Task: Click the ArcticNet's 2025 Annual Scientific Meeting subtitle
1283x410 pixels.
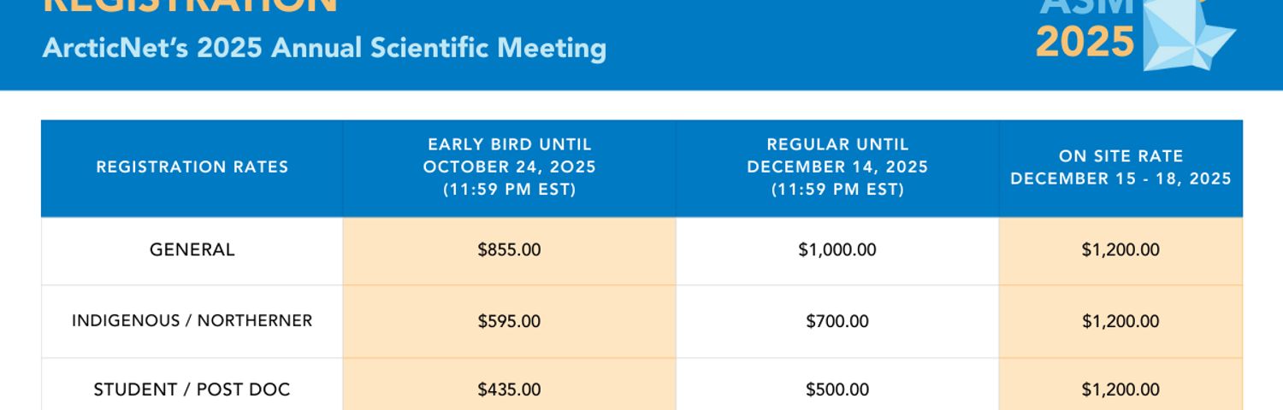Action: (324, 48)
